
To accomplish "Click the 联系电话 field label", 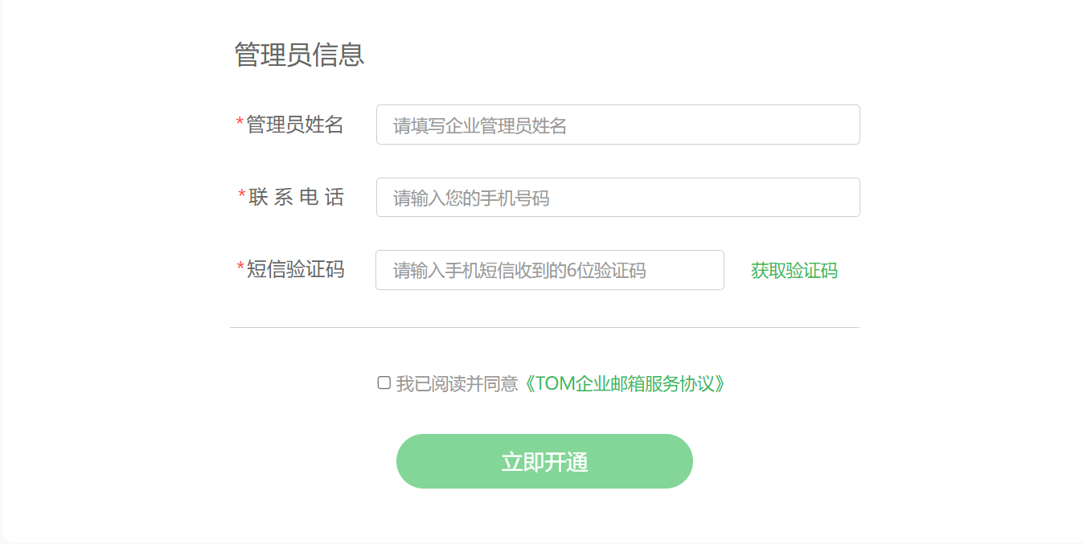I will tap(293, 197).
